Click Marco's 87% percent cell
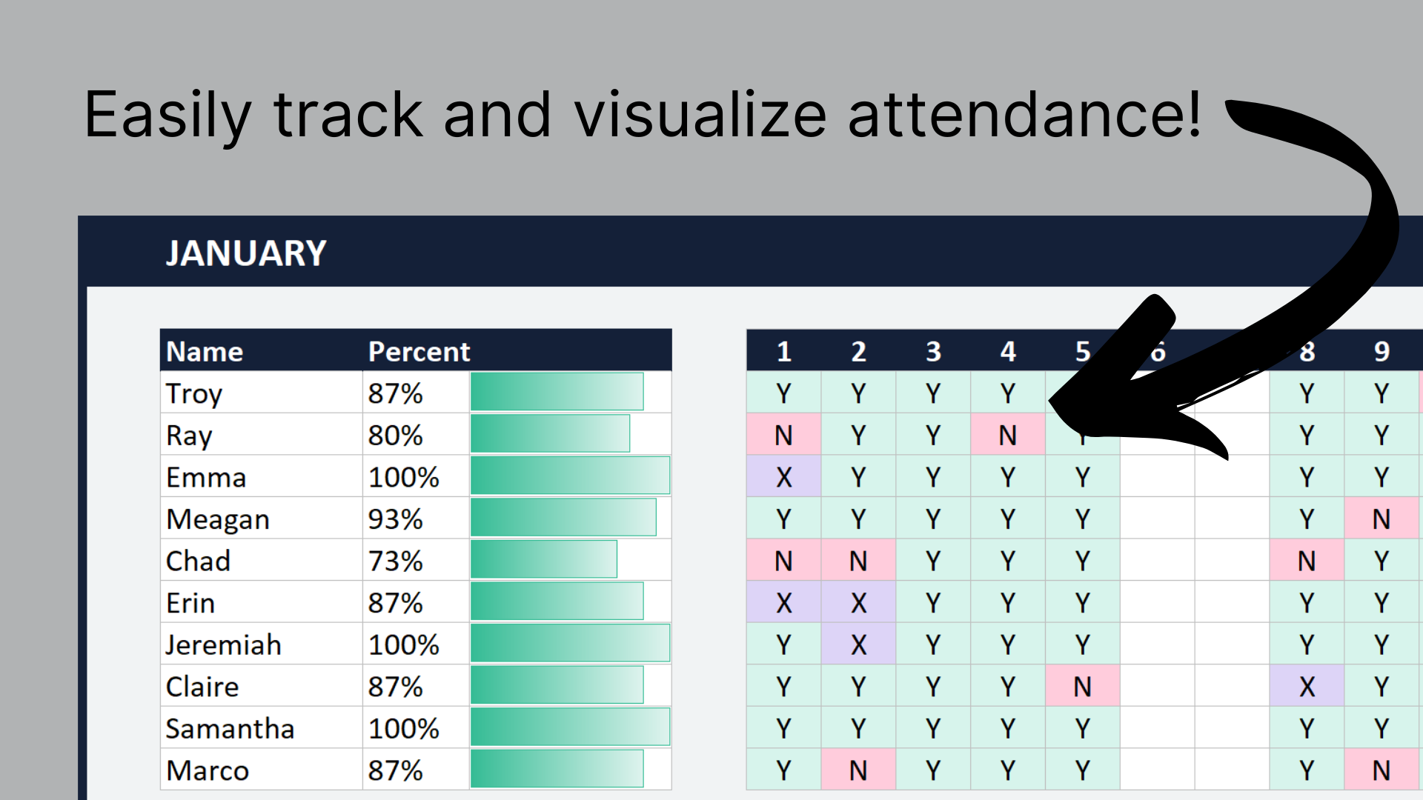 [x=396, y=770]
